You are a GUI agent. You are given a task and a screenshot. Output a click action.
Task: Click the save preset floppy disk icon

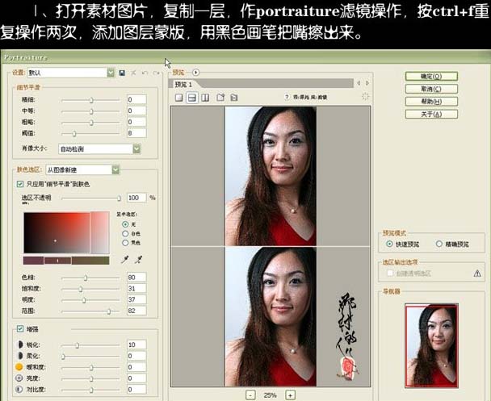click(122, 73)
